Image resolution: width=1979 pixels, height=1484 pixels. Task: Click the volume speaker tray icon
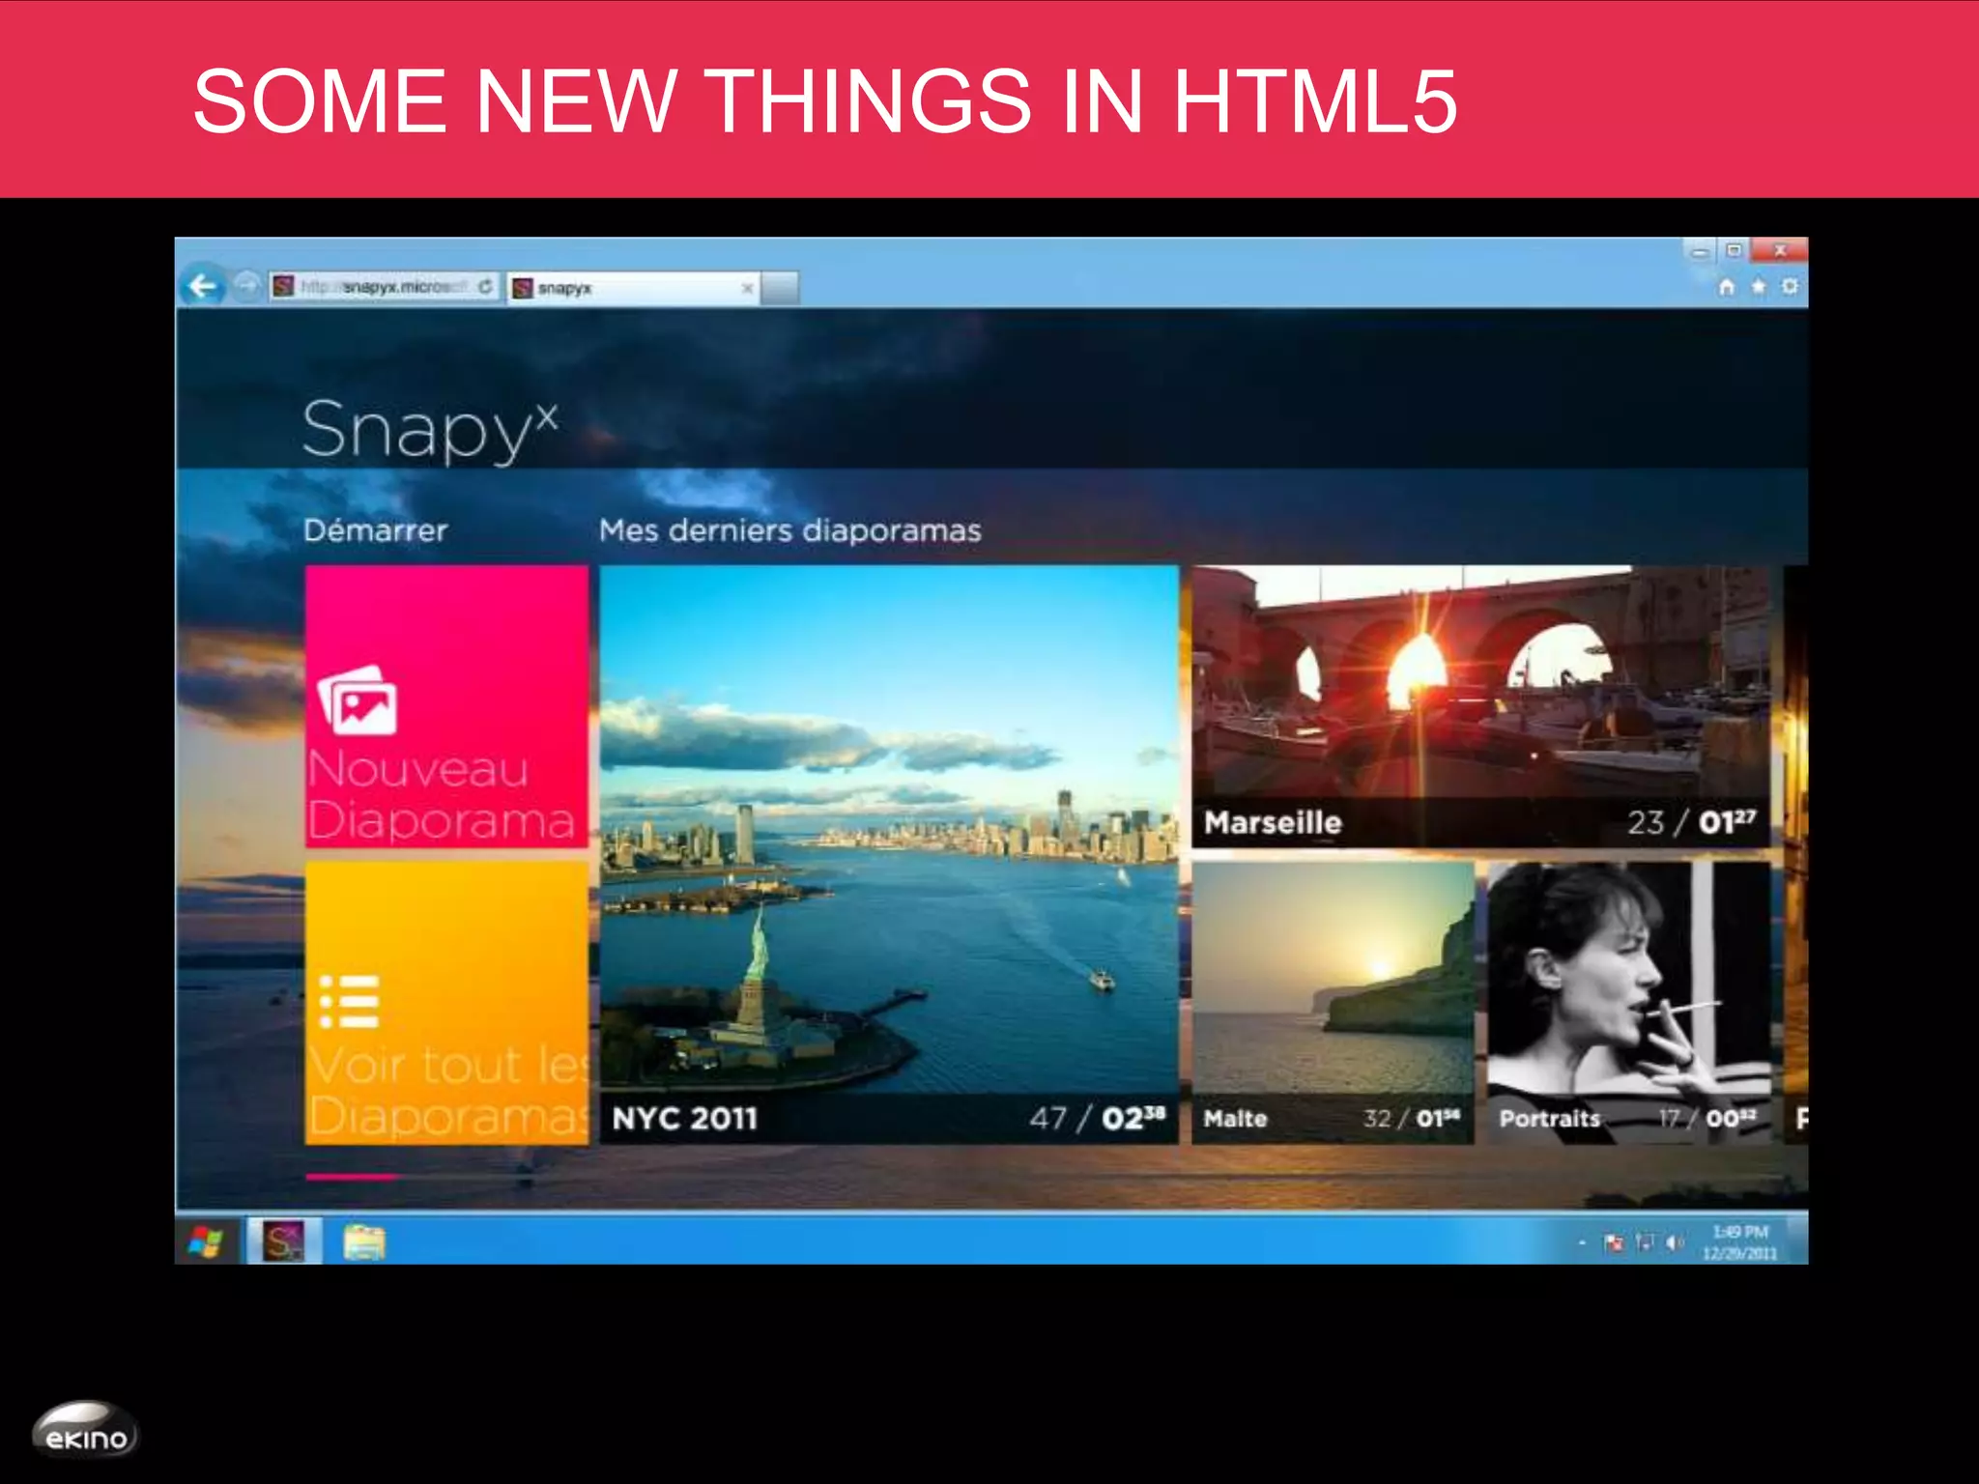point(1675,1242)
